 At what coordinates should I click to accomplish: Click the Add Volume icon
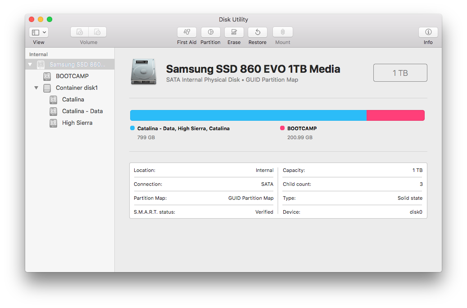pos(80,32)
